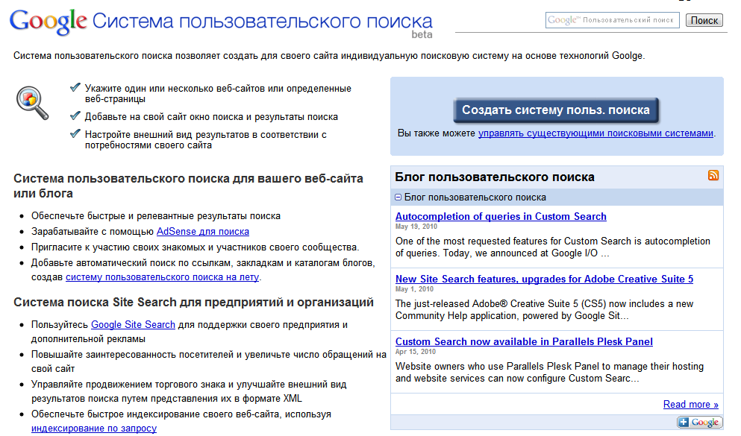The height and width of the screenshot is (436, 741).
Task: Click the snippet Website owners who use Parallels Plesk
Action: pos(549,373)
